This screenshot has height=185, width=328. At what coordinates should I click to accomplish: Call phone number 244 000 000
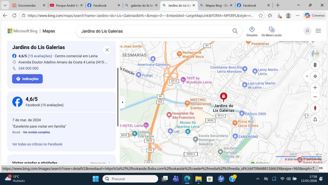28,68
